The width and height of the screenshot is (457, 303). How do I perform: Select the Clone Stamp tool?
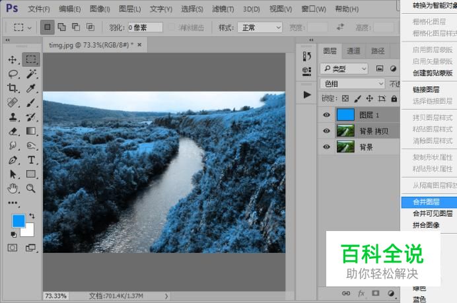[13, 117]
